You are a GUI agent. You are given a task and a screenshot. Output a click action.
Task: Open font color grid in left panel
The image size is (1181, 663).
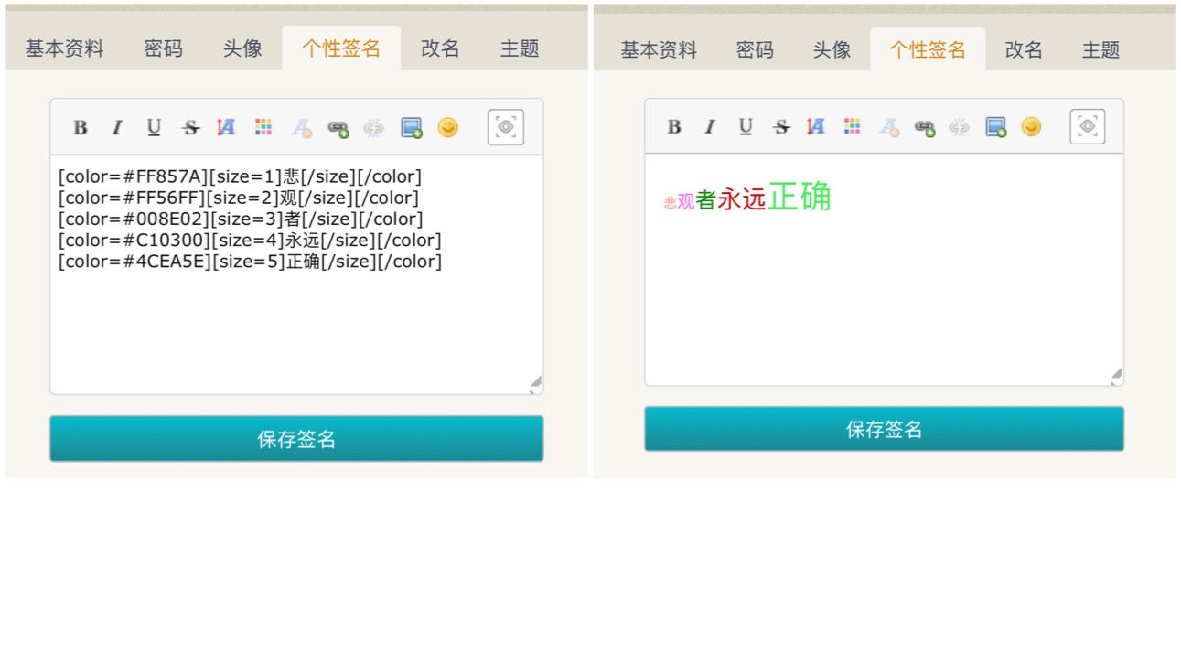click(x=263, y=128)
